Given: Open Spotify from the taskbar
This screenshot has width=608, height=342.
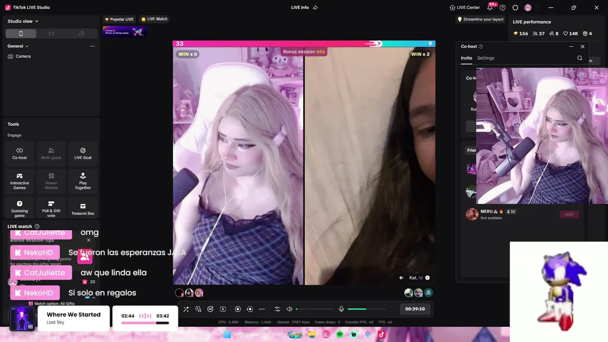Looking at the screenshot, I should [340, 334].
